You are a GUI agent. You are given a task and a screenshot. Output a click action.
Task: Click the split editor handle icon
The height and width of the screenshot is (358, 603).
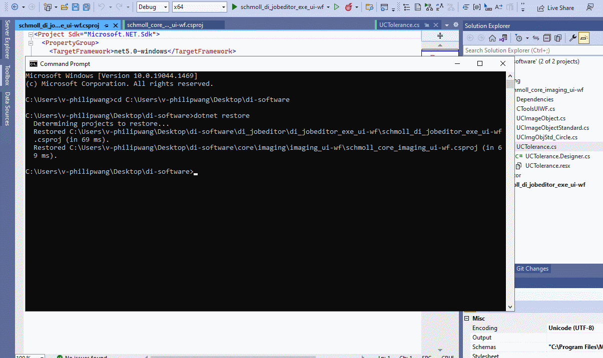click(440, 36)
